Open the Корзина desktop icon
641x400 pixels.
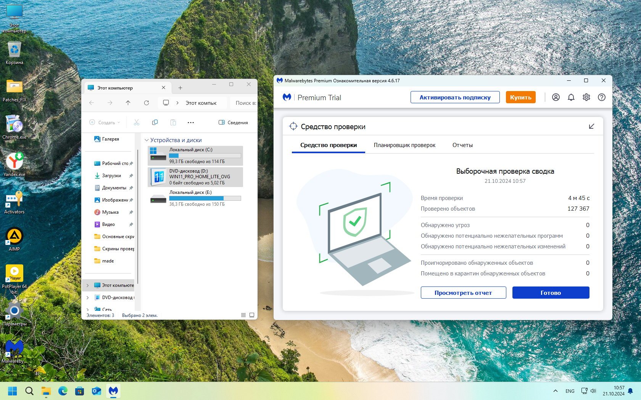(14, 53)
